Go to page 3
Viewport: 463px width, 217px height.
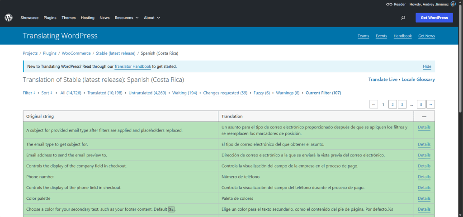pyautogui.click(x=402, y=104)
